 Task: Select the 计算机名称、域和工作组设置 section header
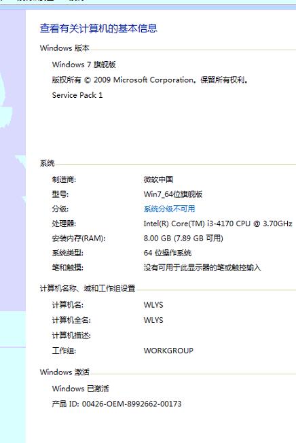(88, 289)
